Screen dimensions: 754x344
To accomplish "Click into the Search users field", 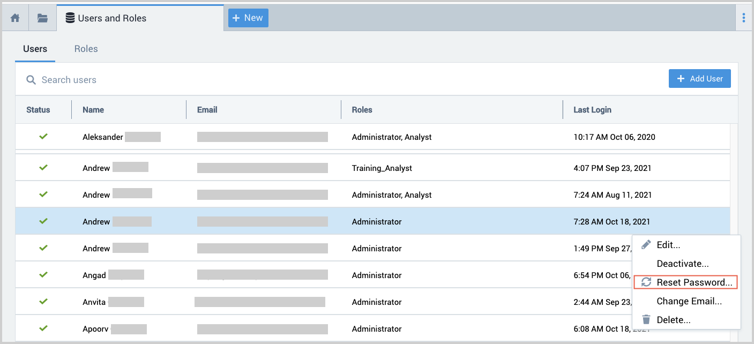I will pos(214,80).
